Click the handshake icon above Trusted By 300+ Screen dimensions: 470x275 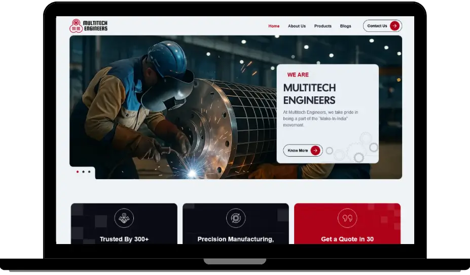(124, 218)
